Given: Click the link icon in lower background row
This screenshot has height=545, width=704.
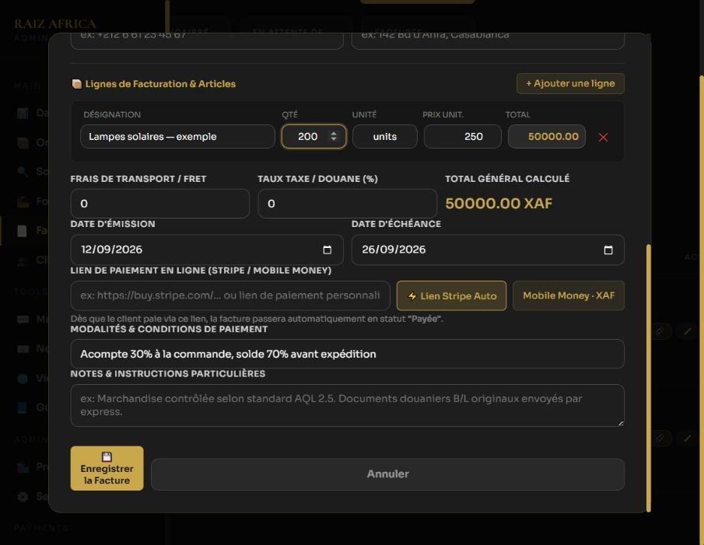Looking at the screenshot, I should [x=660, y=438].
